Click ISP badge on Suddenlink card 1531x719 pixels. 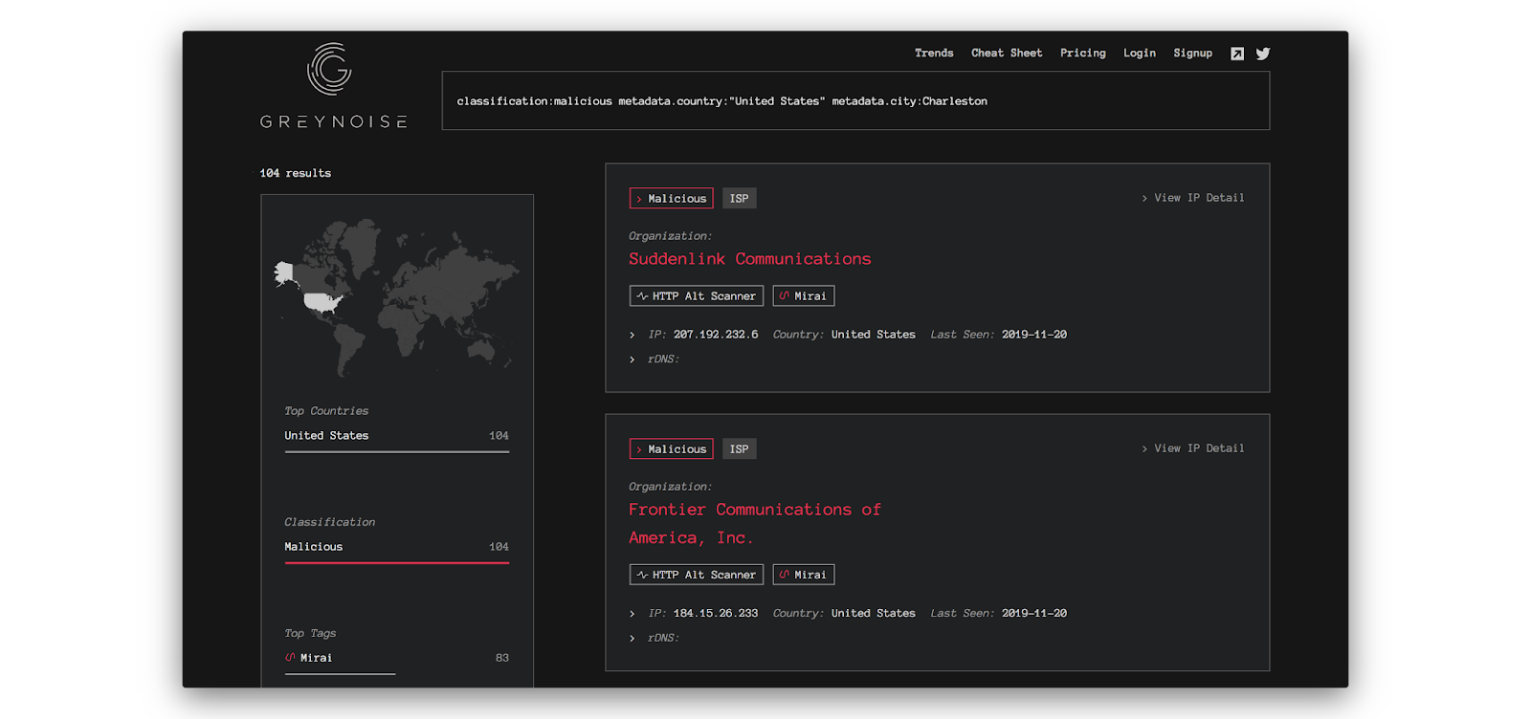coord(739,198)
